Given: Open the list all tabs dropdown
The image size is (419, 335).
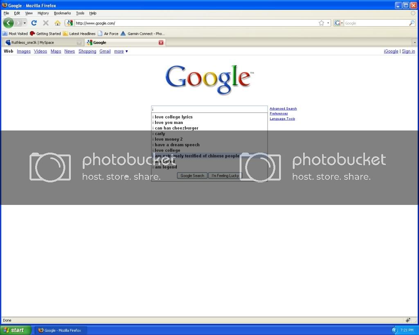Looking at the screenshot, I should click(x=414, y=43).
